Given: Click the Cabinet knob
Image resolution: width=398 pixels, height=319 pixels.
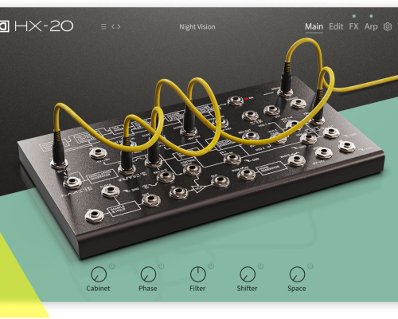Looking at the screenshot, I should click(99, 274).
